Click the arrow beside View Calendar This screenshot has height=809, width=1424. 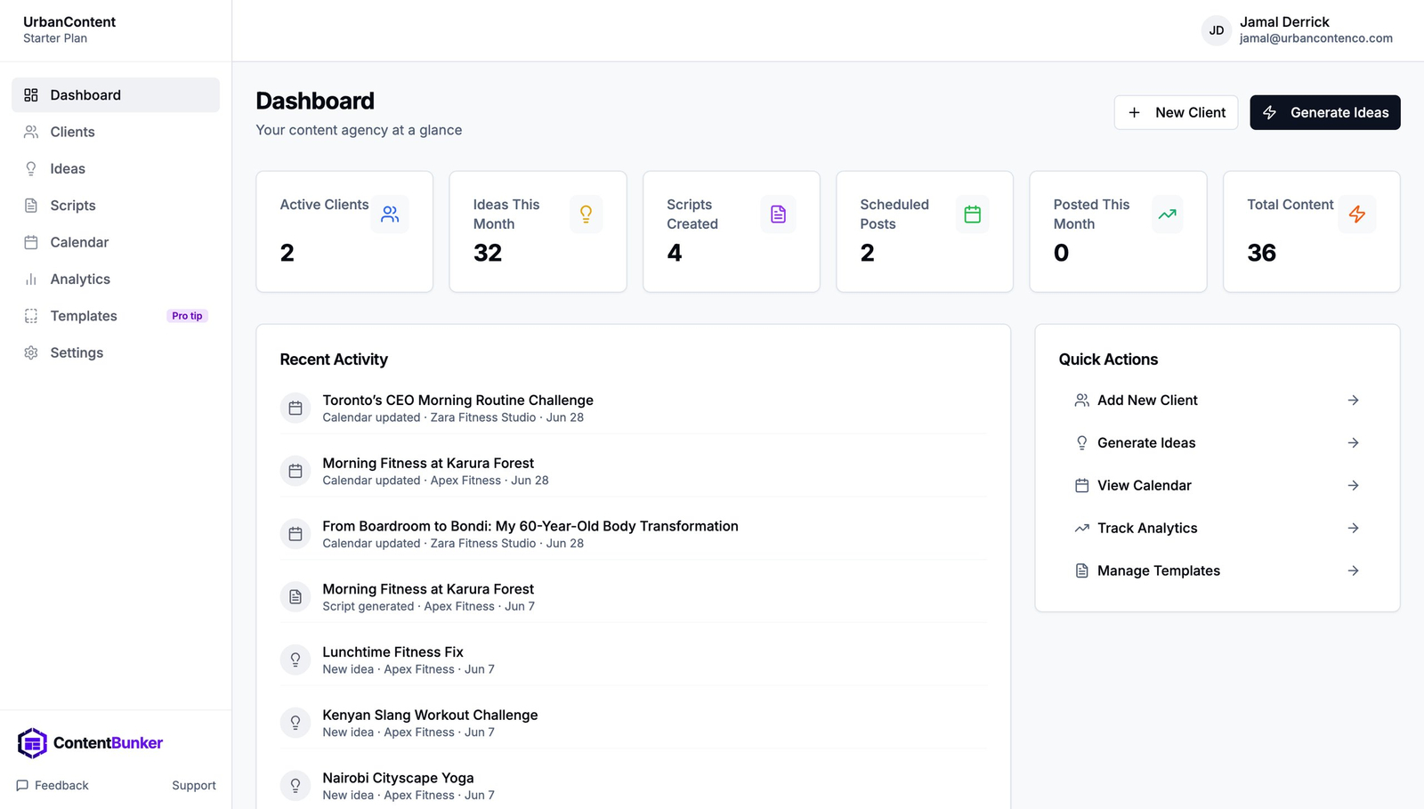(x=1353, y=486)
